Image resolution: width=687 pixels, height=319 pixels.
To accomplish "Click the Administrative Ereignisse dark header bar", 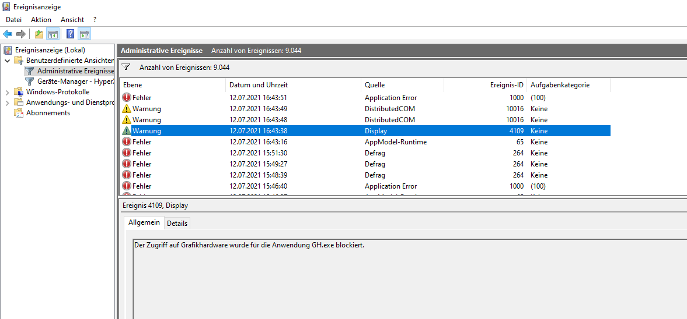I will pos(402,51).
